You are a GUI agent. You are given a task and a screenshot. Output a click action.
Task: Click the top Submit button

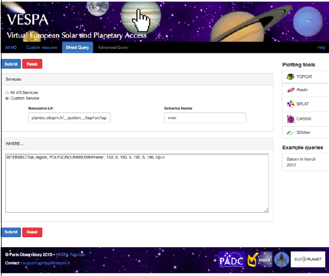pyautogui.click(x=11, y=64)
